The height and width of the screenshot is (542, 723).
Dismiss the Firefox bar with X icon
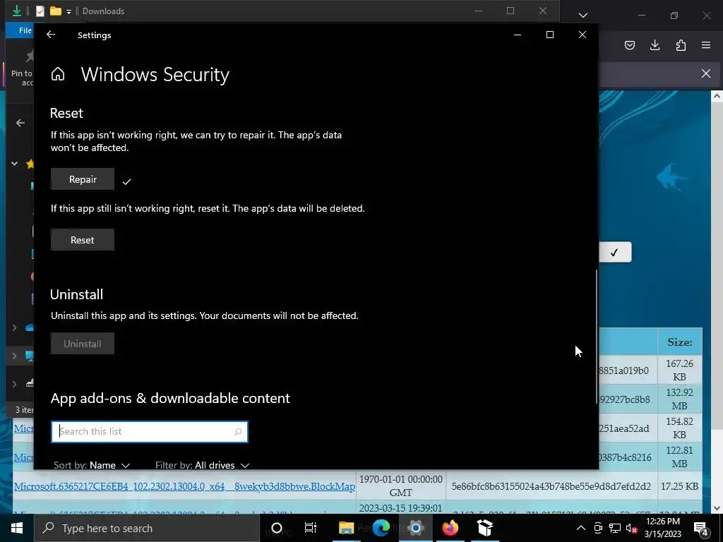tap(706, 73)
